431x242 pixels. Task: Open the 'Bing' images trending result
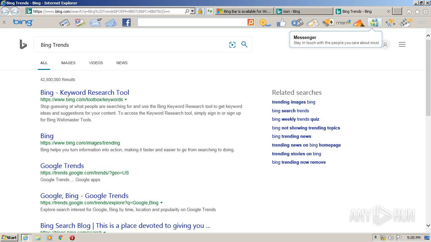[x=47, y=136]
